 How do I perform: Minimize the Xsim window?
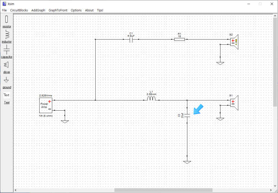249,4
